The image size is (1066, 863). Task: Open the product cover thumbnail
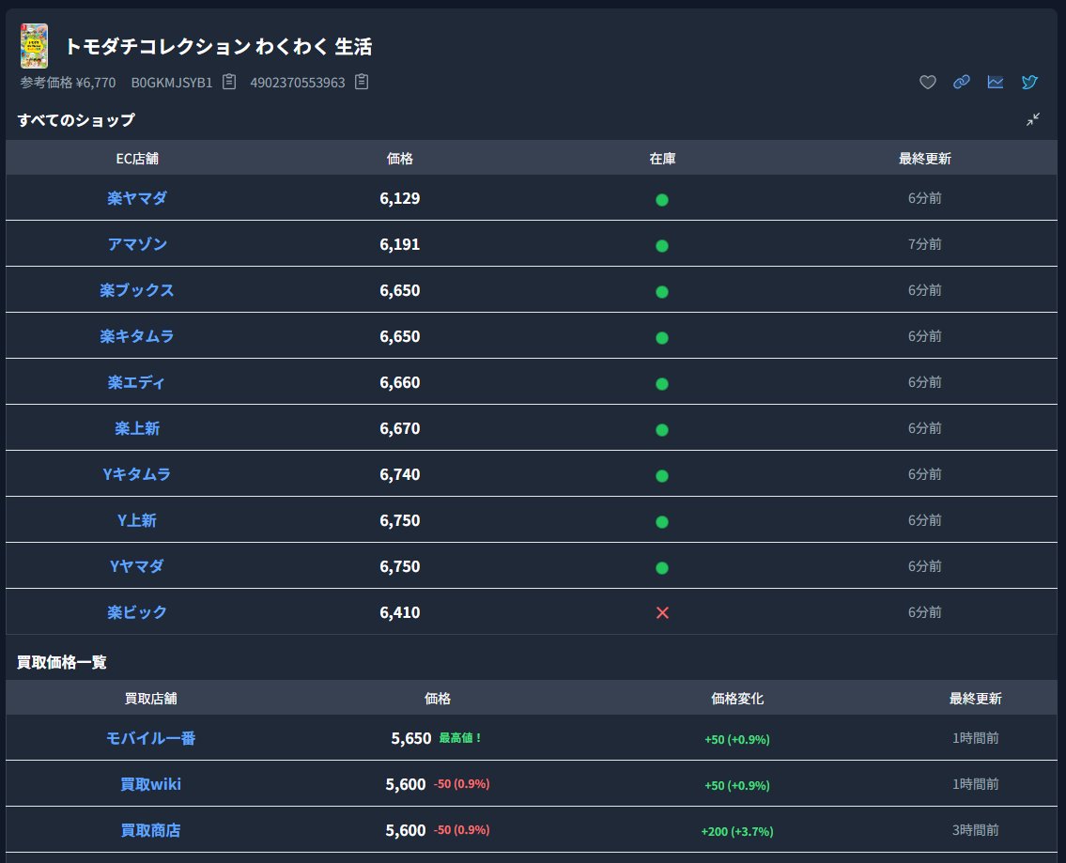34,46
